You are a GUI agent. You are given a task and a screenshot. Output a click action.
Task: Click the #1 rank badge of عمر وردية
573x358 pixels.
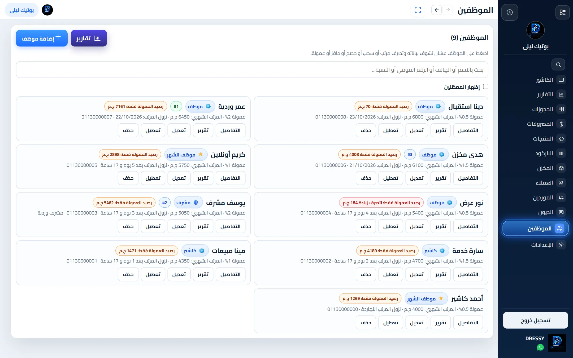(x=176, y=107)
